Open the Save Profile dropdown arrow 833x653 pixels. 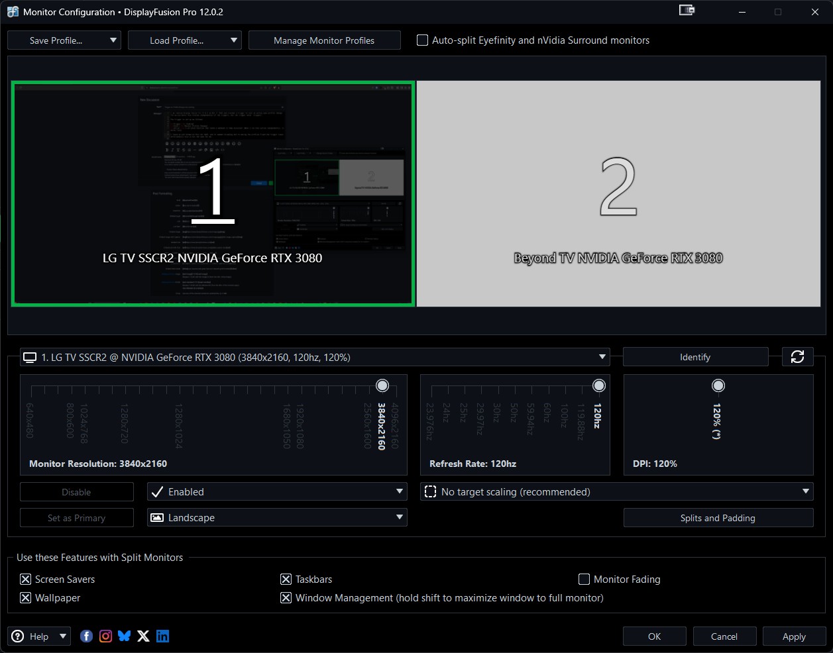click(x=113, y=40)
